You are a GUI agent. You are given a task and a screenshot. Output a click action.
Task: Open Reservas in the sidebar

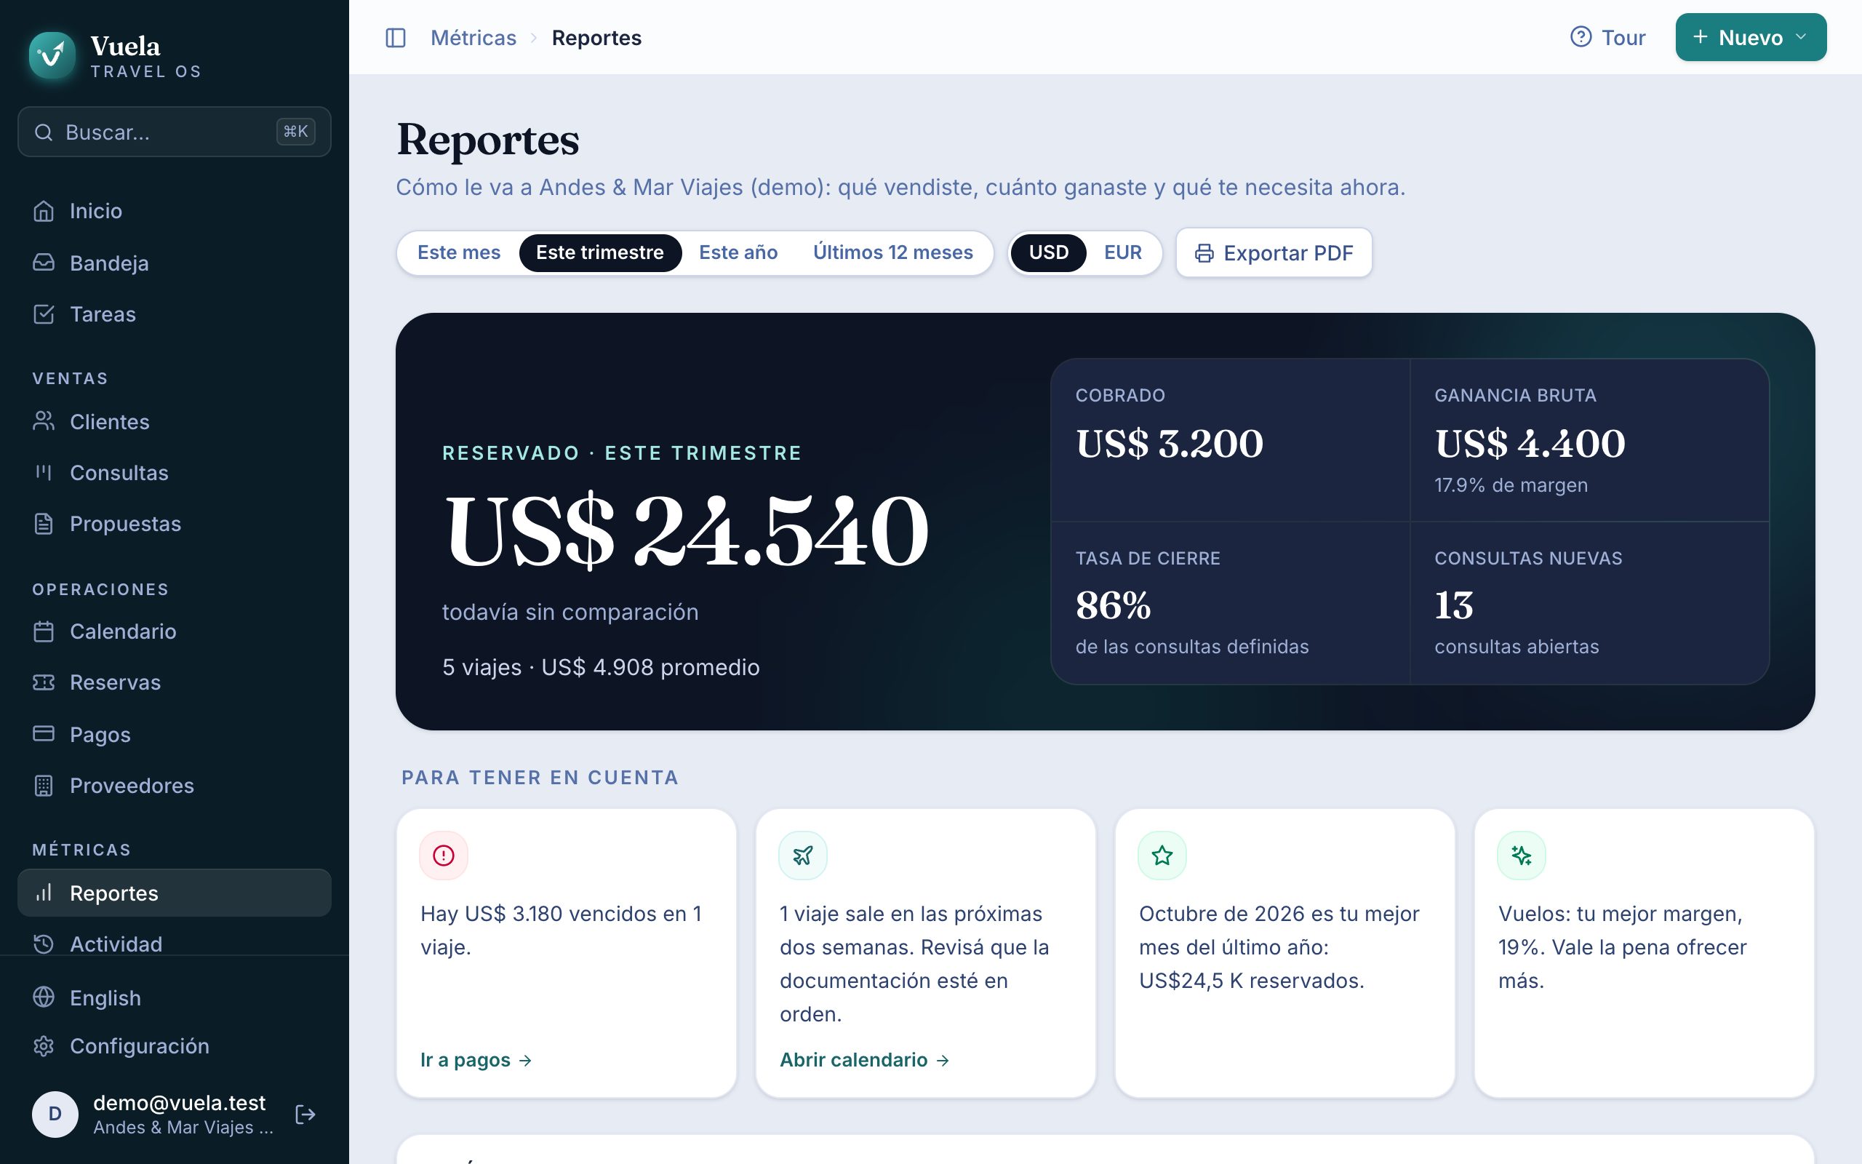[x=175, y=682]
